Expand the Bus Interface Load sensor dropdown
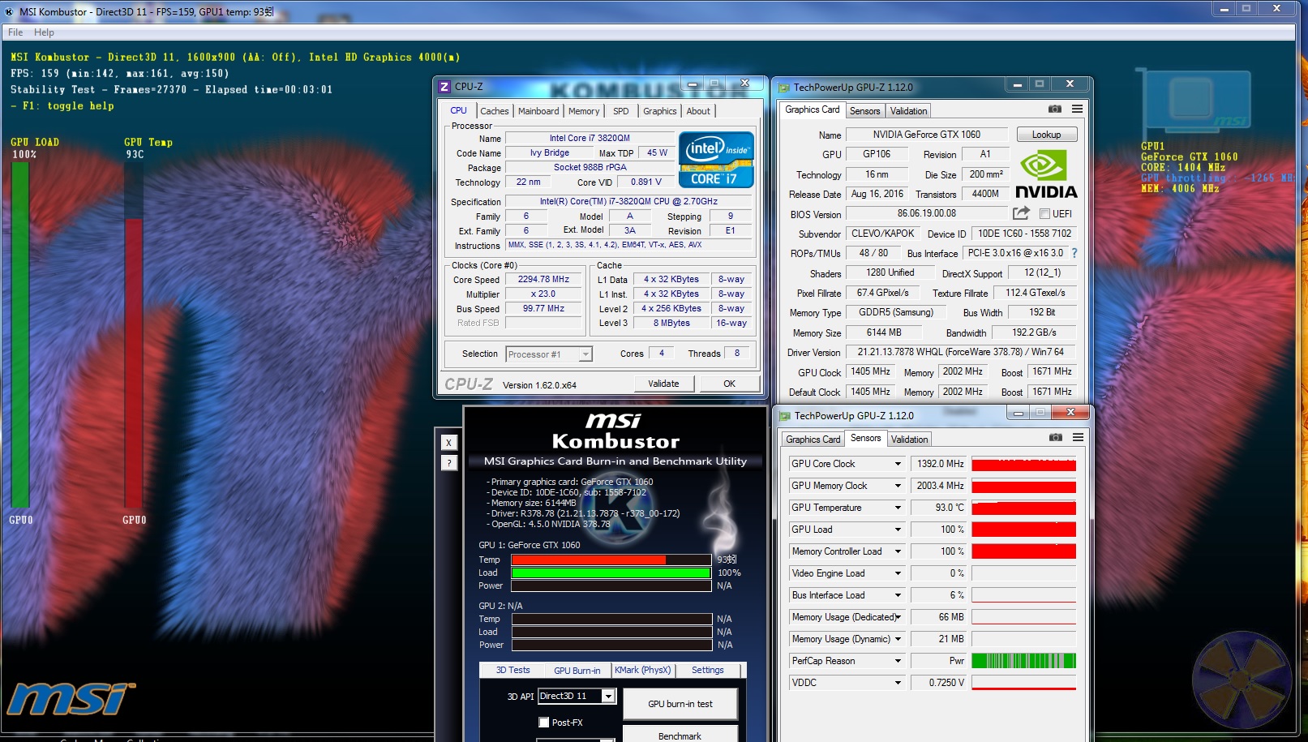 tap(898, 595)
